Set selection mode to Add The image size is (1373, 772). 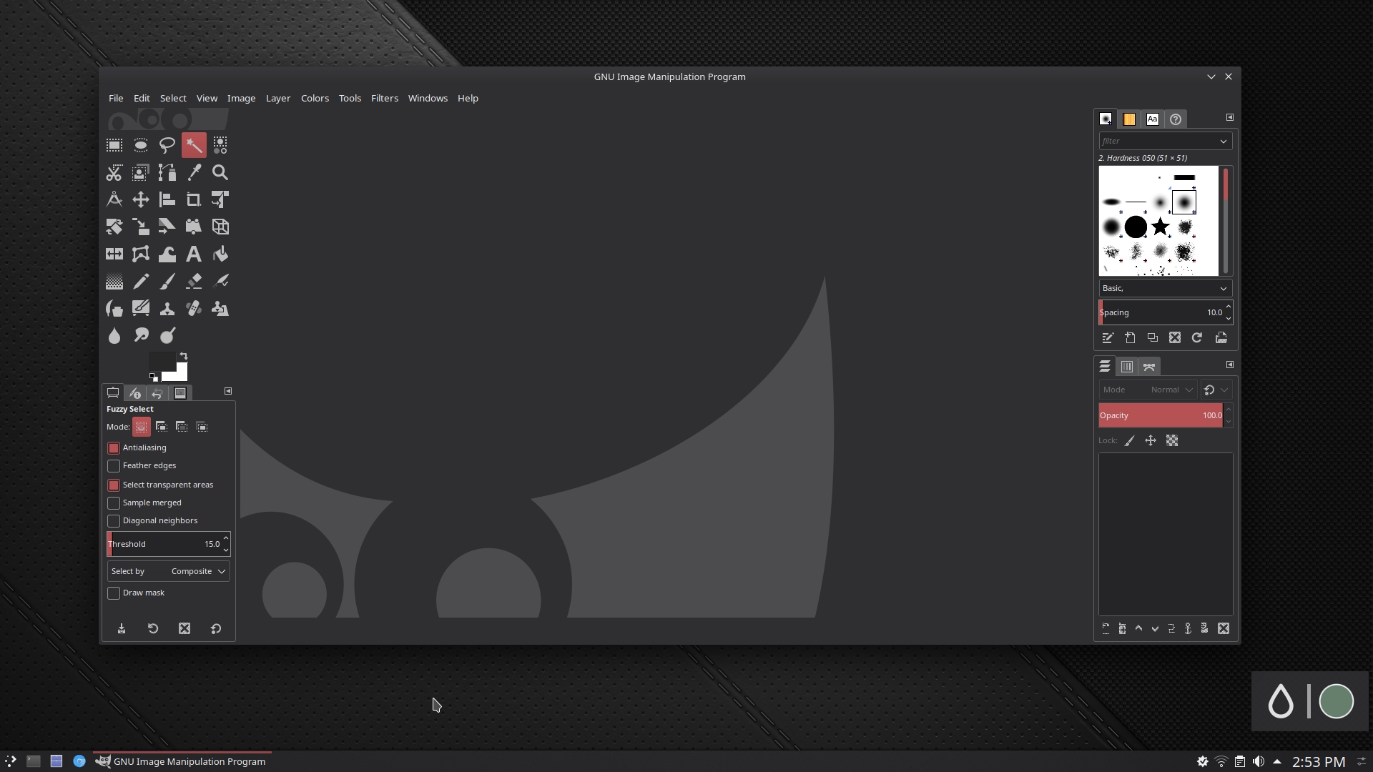162,427
